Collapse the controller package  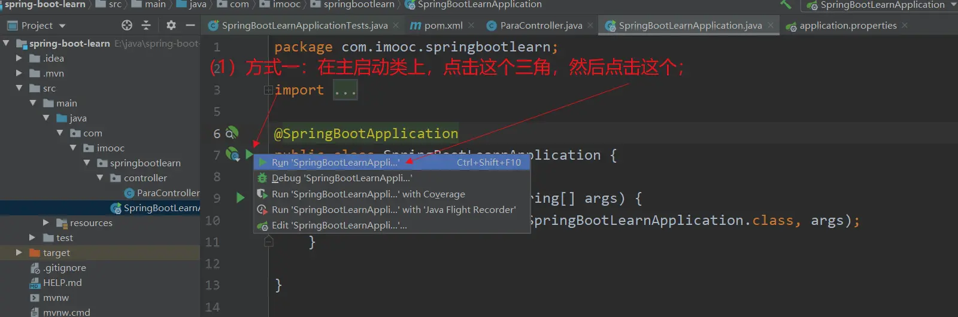(100, 178)
